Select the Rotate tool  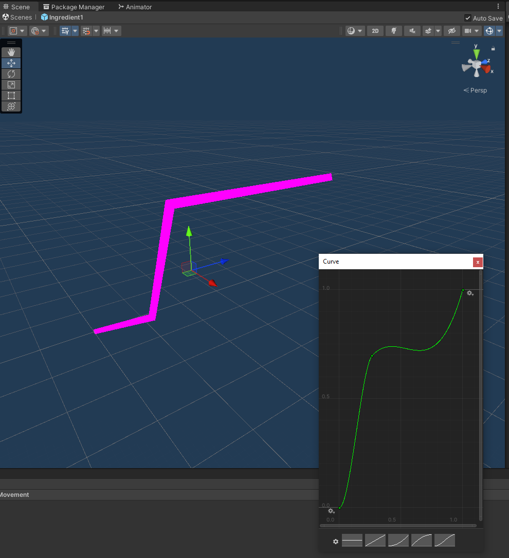11,74
